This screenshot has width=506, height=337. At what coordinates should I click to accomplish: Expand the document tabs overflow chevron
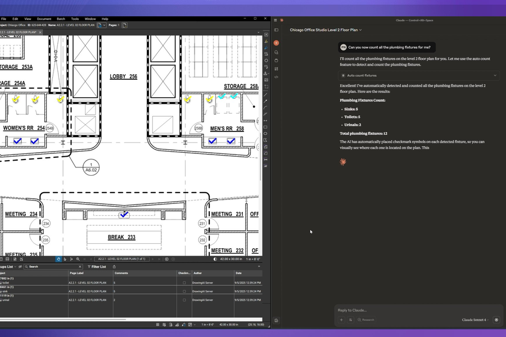click(x=258, y=32)
